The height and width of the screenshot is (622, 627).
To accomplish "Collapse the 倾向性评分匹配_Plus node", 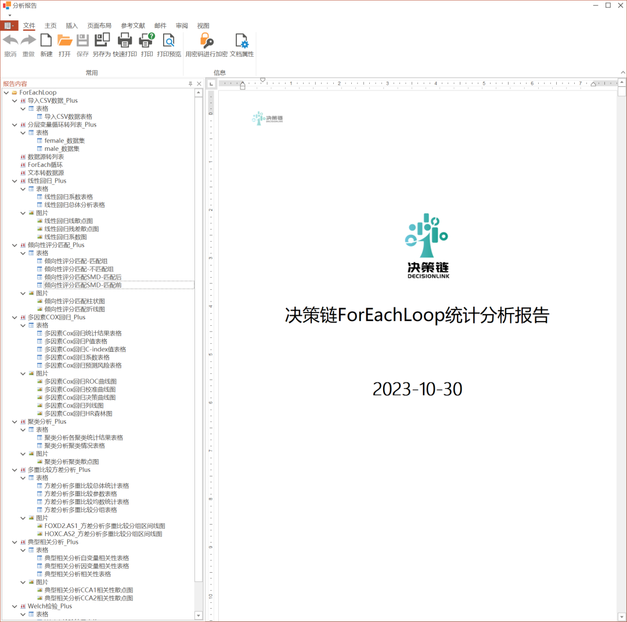I will pos(15,245).
